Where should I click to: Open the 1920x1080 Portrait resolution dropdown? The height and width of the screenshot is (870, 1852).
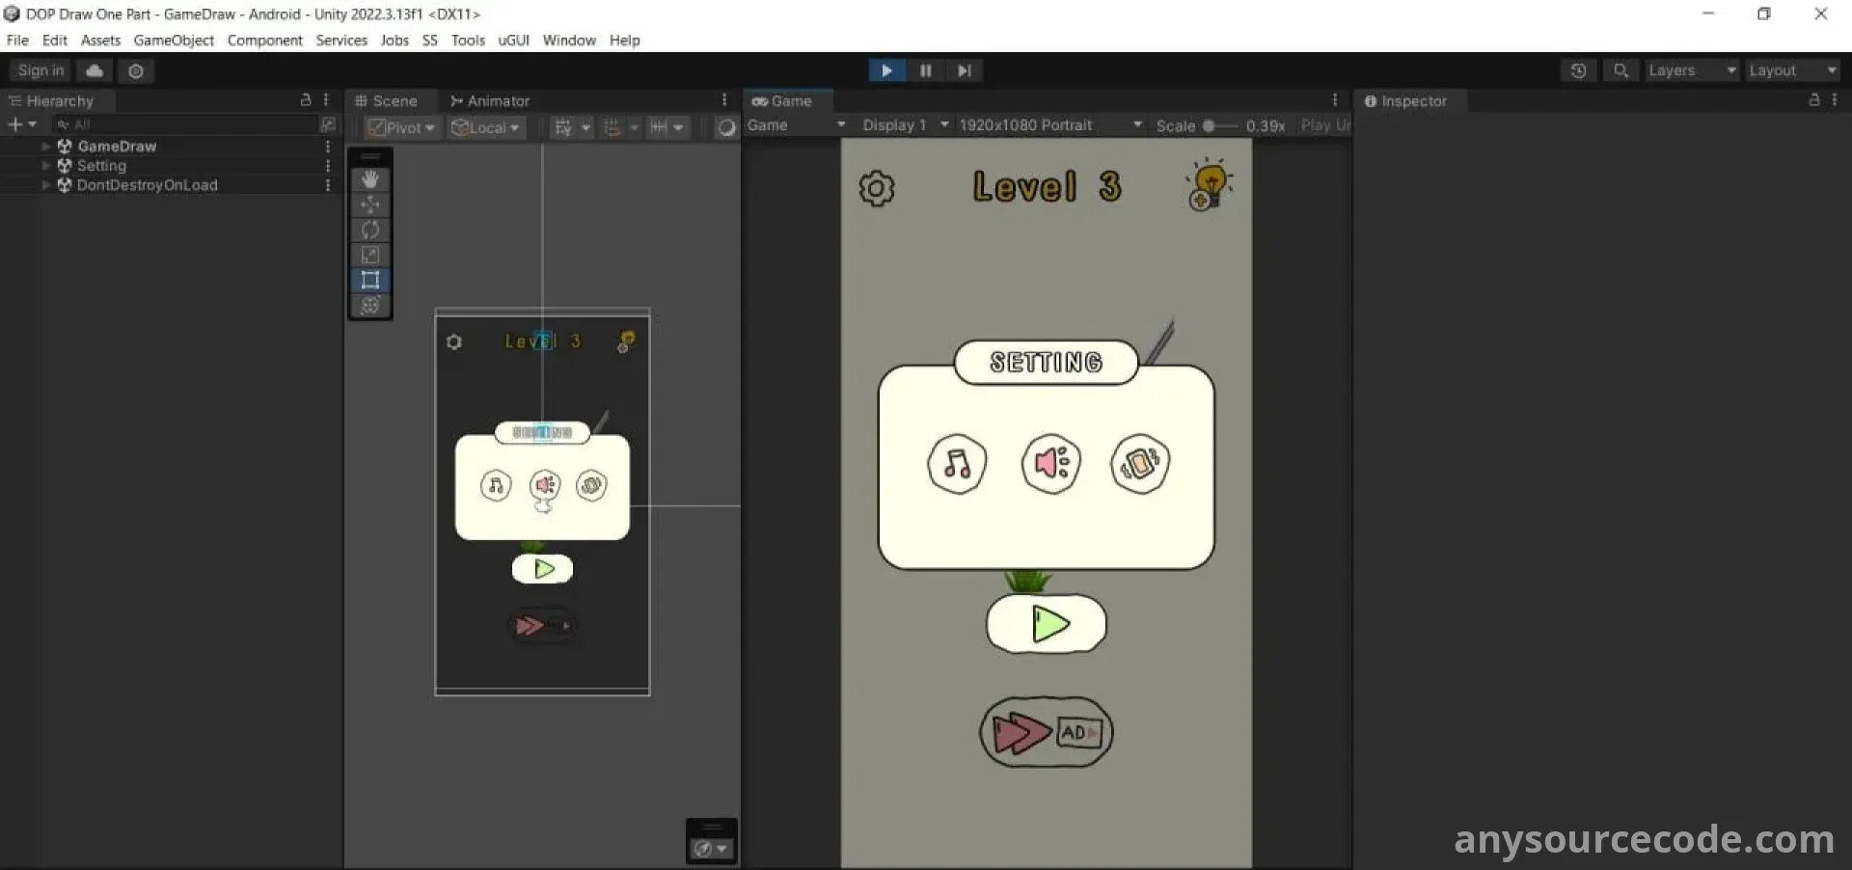[x=1049, y=125]
